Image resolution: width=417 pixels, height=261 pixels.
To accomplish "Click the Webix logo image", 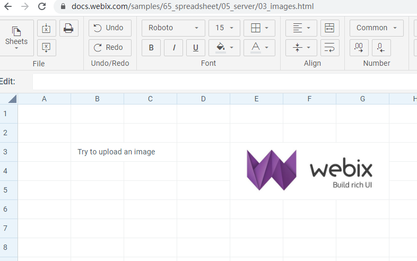I will coord(309,170).
